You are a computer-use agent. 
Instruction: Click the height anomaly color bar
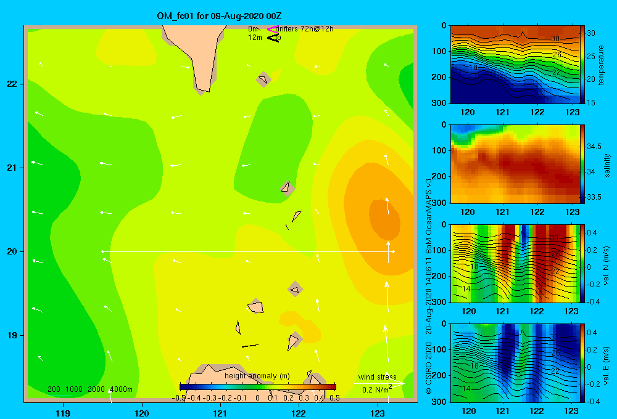click(258, 387)
